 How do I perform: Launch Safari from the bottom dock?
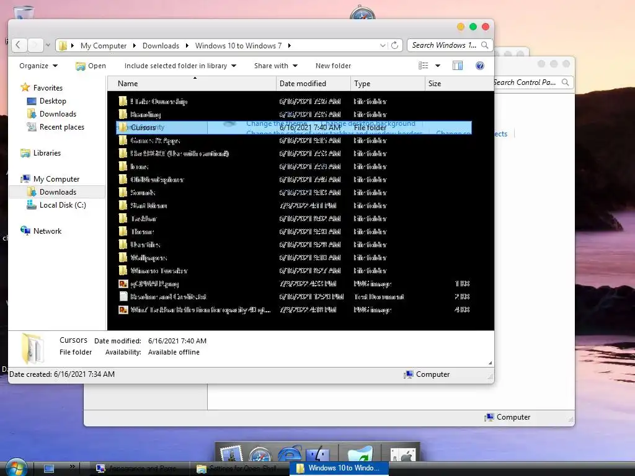pos(260,454)
